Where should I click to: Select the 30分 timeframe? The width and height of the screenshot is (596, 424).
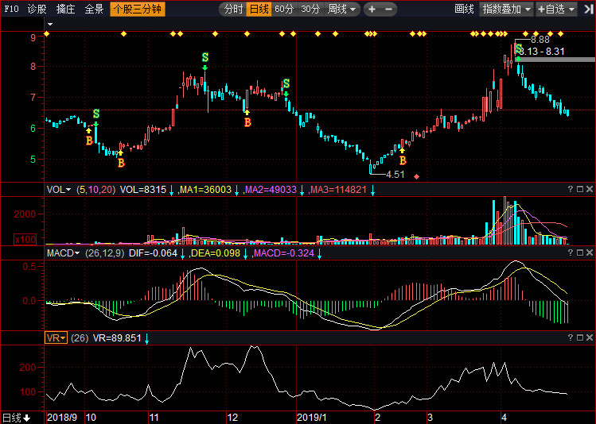click(x=310, y=10)
